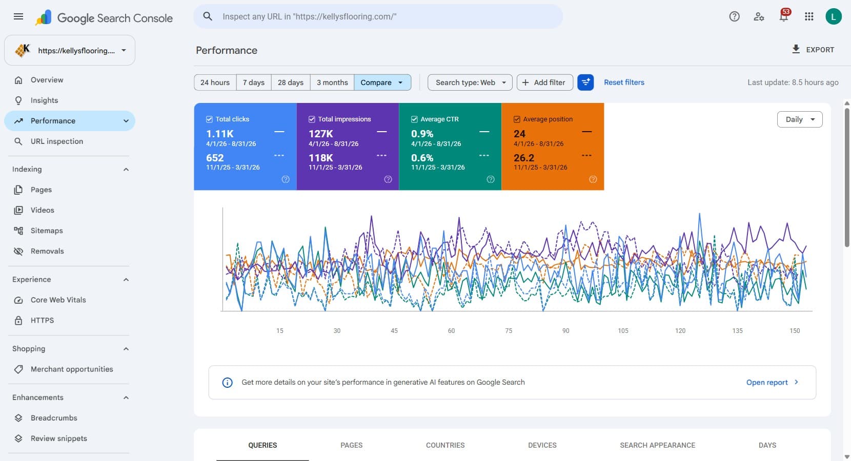The height and width of the screenshot is (461, 851).
Task: Click the Reset filters link
Action: point(624,82)
